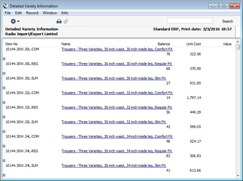Open link for 30 inch leg Slim Fit trousers
Image resolution: width=243 pixels, height=181 pixels.
[114, 78]
